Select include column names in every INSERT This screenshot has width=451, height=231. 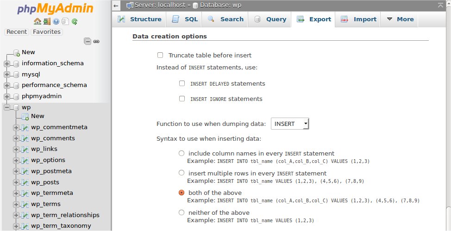pos(182,153)
